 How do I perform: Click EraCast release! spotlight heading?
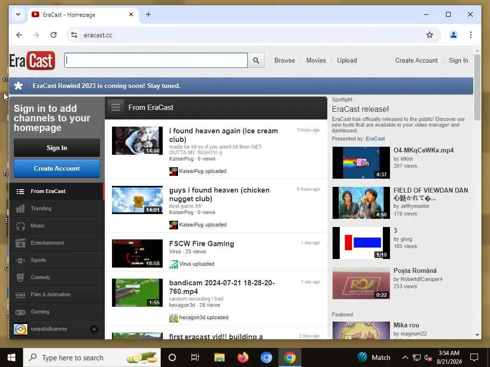click(x=360, y=109)
